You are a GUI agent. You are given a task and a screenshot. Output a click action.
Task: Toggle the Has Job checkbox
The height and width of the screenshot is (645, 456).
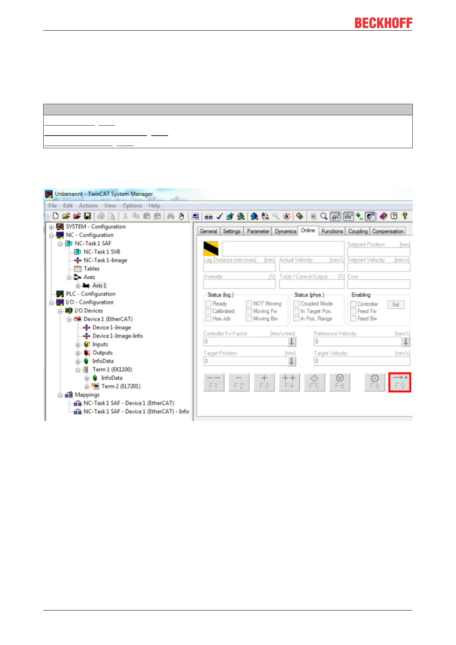208,318
